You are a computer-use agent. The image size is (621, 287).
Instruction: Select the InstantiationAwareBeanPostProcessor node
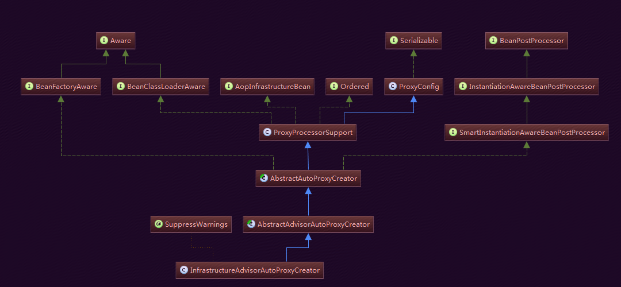[x=527, y=87]
